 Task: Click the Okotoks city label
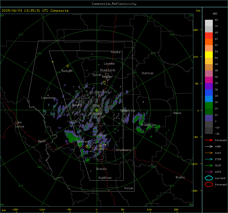(x=101, y=169)
